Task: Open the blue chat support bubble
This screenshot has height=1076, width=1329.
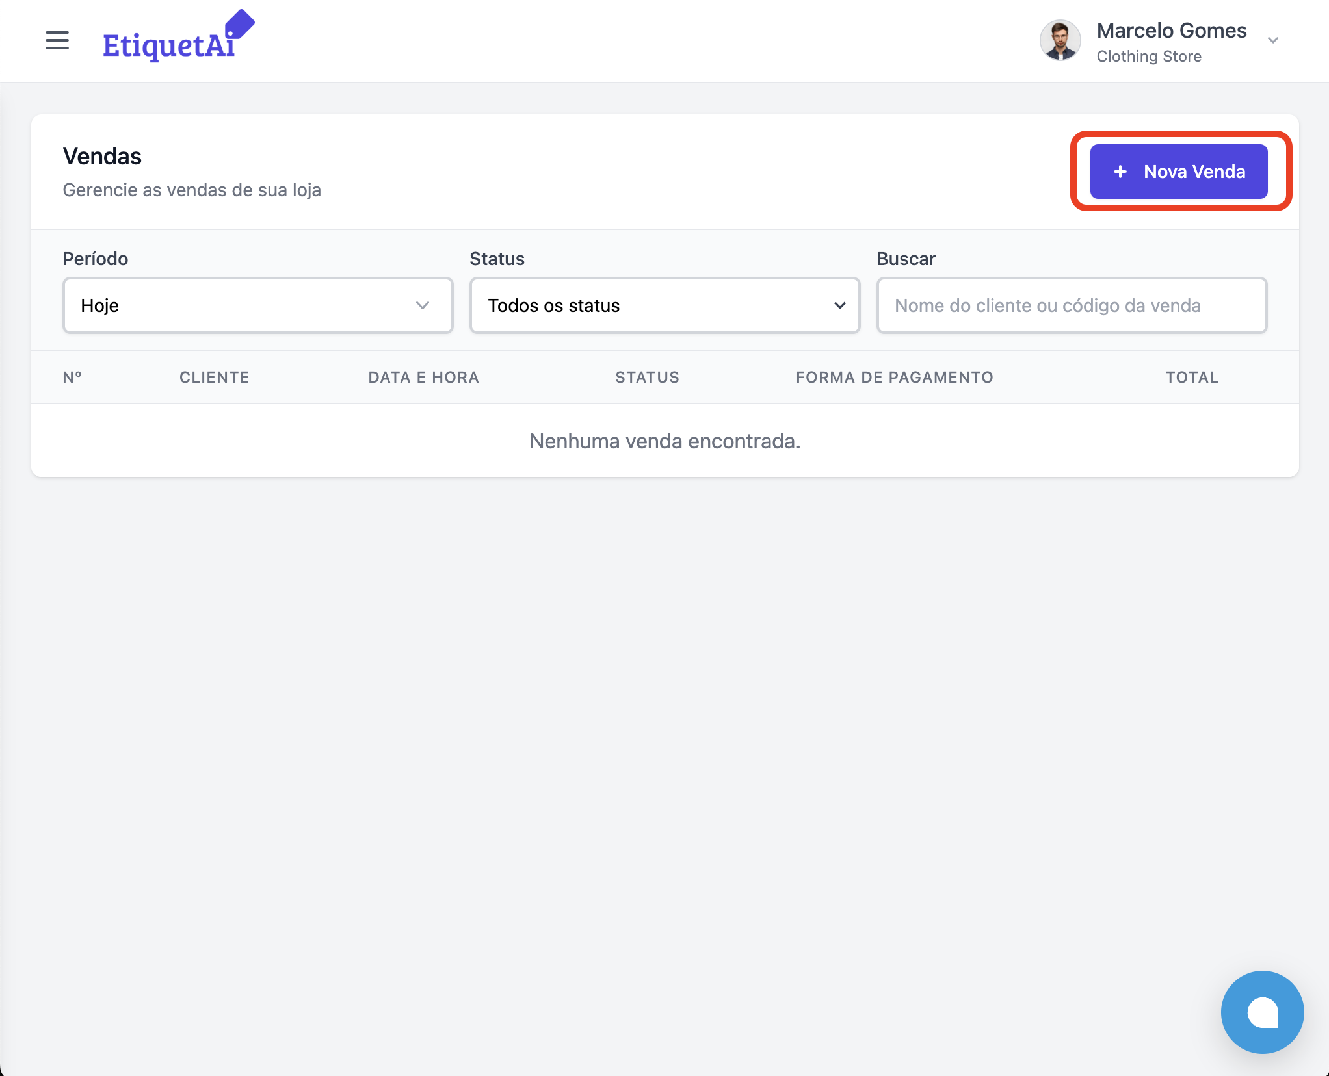Action: point(1262,1012)
